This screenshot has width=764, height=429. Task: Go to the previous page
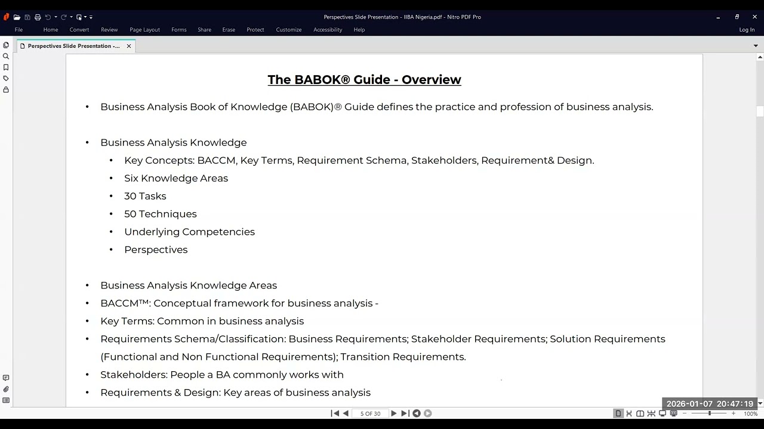[346, 414]
